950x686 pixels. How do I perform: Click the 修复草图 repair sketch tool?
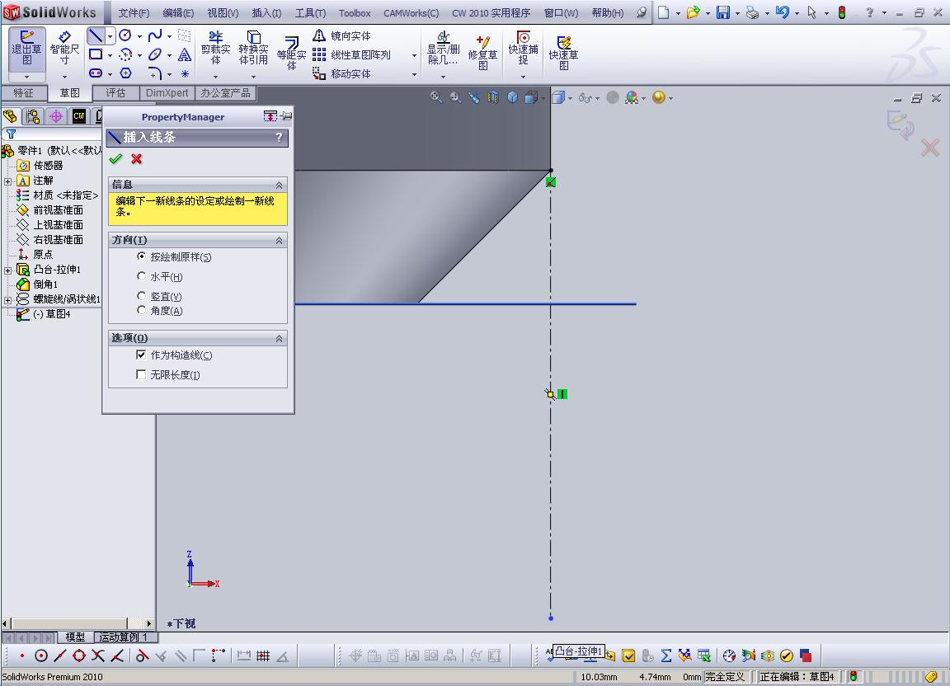[x=483, y=53]
